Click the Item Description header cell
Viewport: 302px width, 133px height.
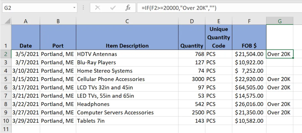(127, 46)
